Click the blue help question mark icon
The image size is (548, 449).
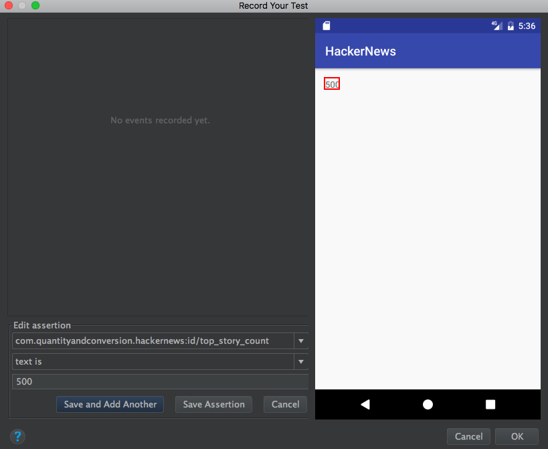(17, 436)
